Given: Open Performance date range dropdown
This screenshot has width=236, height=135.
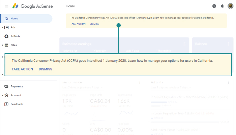Looking at the screenshot, I should 83,87.
